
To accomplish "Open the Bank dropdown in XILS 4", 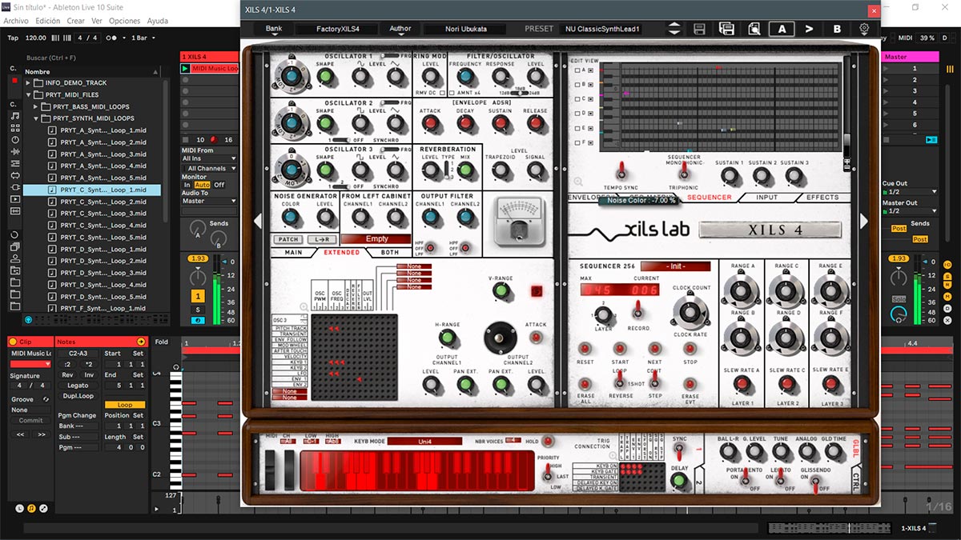I will click(273, 29).
